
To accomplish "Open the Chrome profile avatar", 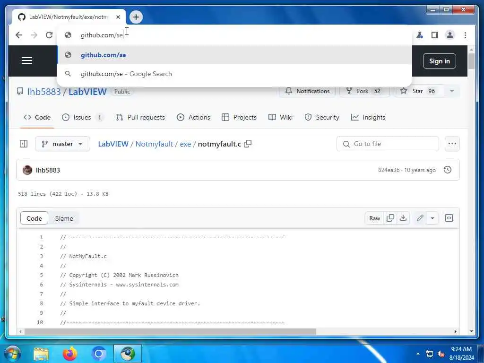I will click(450, 35).
